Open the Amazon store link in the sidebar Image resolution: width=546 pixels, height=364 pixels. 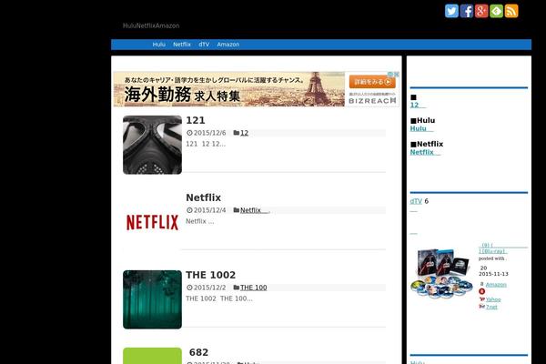[496, 285]
